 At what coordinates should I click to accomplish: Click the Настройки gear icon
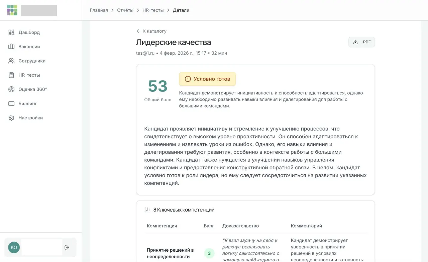coord(11,118)
